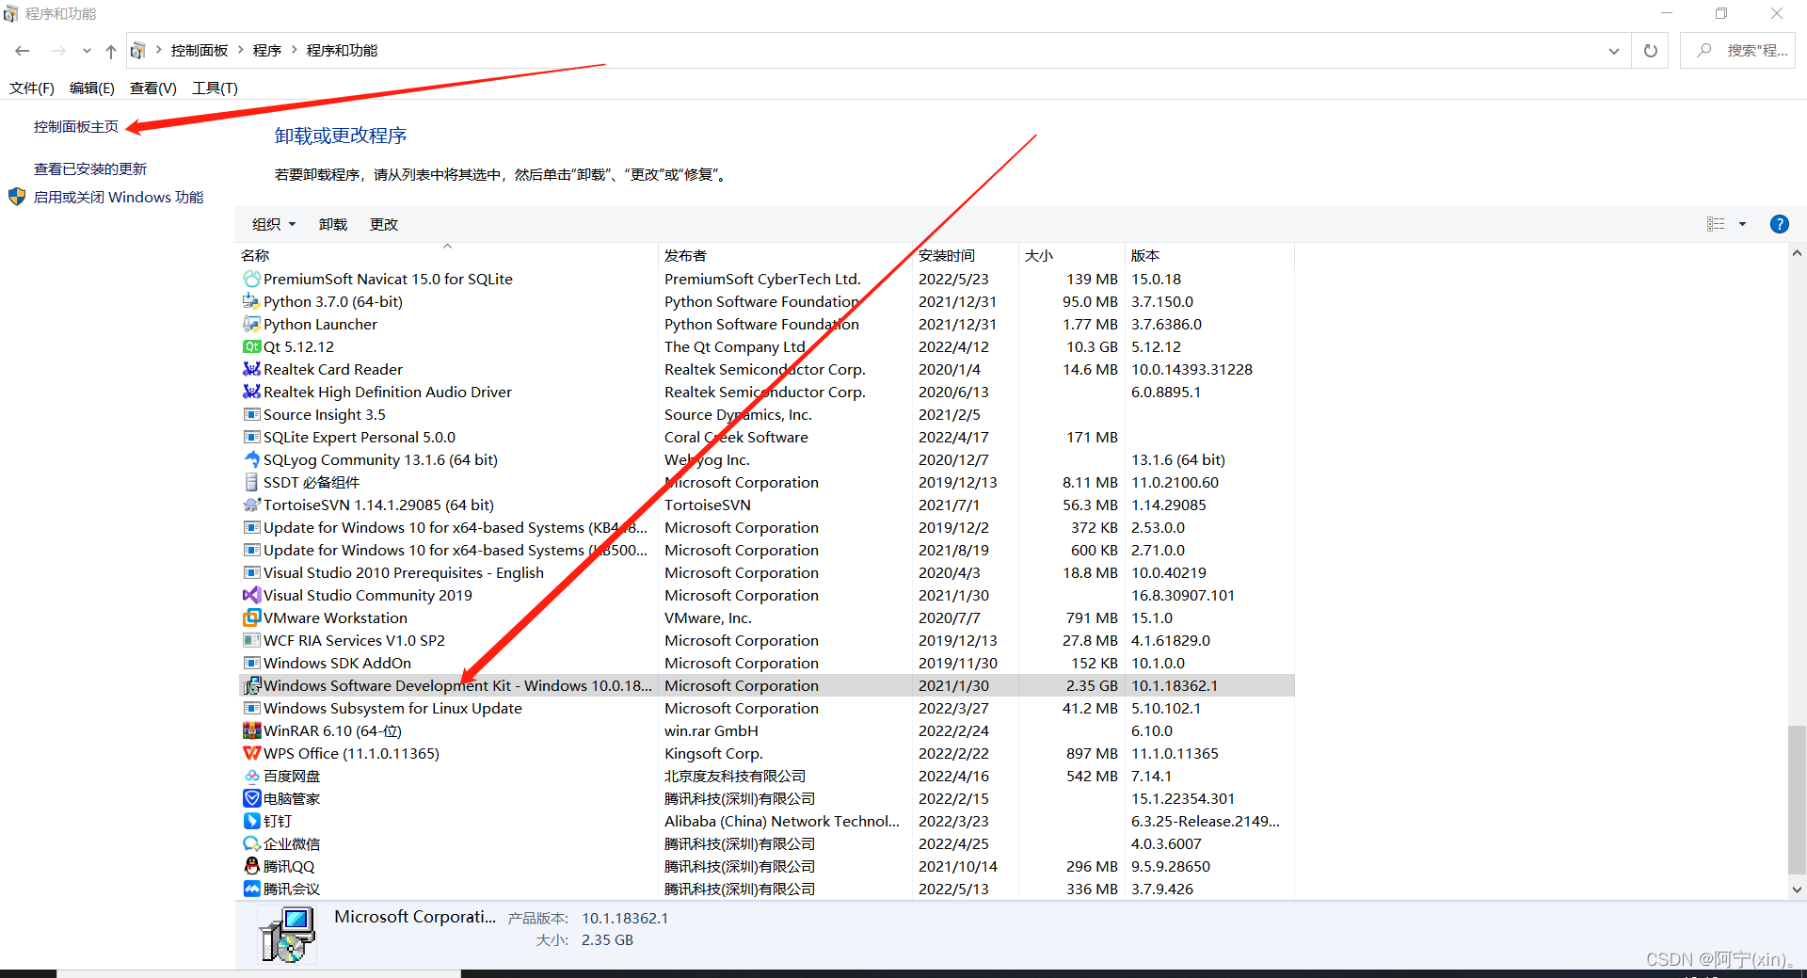Click the 控制面板 breadcrumb

point(200,51)
